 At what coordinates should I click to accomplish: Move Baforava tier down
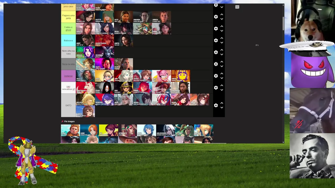click(x=222, y=43)
